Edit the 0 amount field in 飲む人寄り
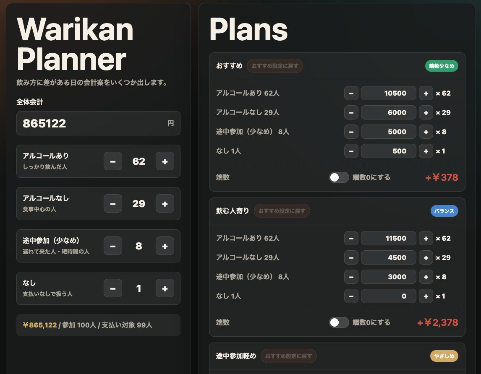This screenshot has width=481, height=374. pyautogui.click(x=389, y=296)
